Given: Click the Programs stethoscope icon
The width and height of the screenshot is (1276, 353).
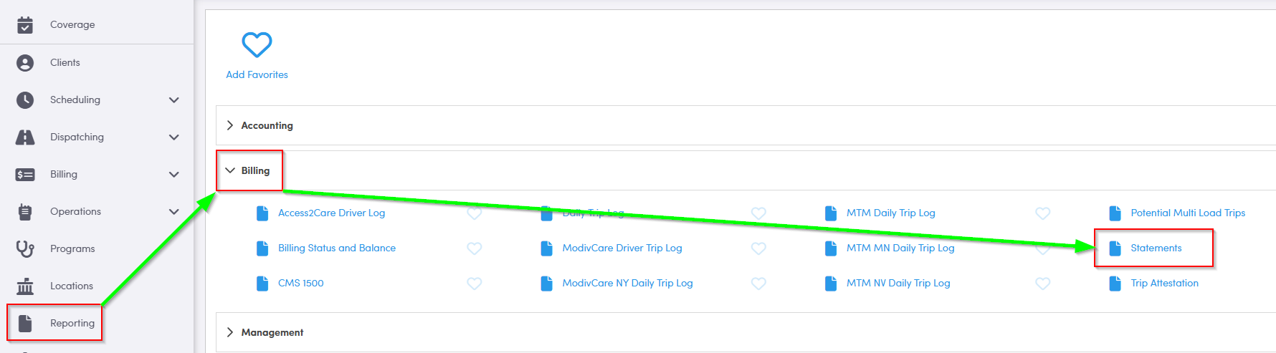Looking at the screenshot, I should (25, 249).
